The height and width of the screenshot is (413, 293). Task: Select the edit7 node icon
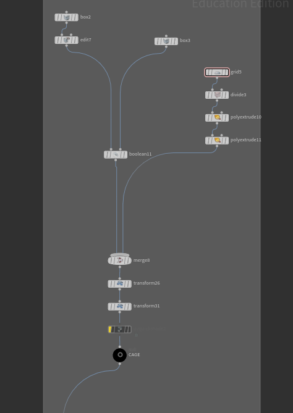67,40
